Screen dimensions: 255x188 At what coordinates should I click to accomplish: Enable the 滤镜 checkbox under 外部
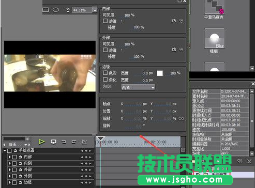105,50
